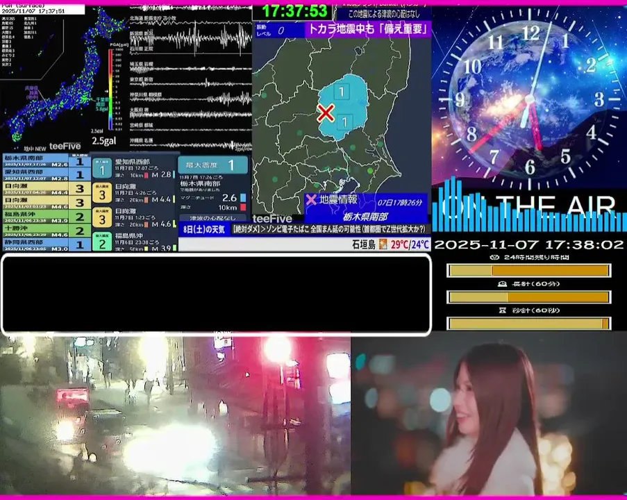Screen dimensions: 627x500
Task: Click the analog clock face
Action: (529, 98)
